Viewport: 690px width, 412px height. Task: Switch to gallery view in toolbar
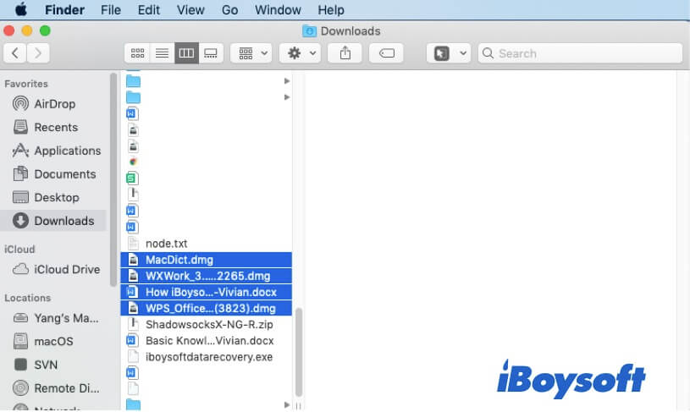(211, 52)
